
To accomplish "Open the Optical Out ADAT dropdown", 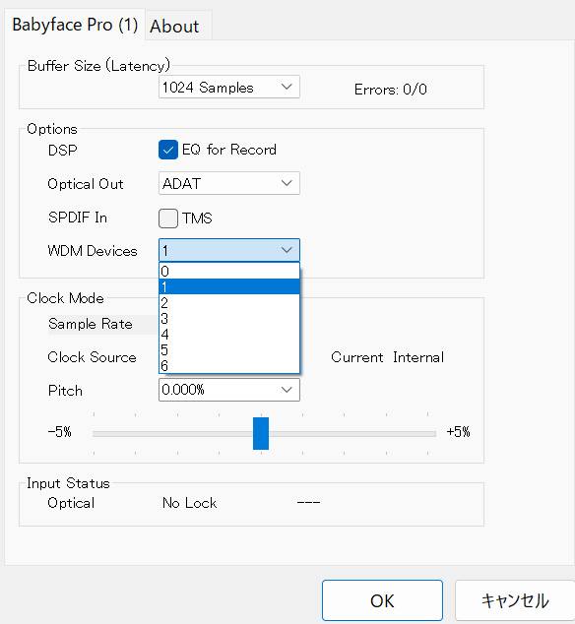I will click(229, 183).
